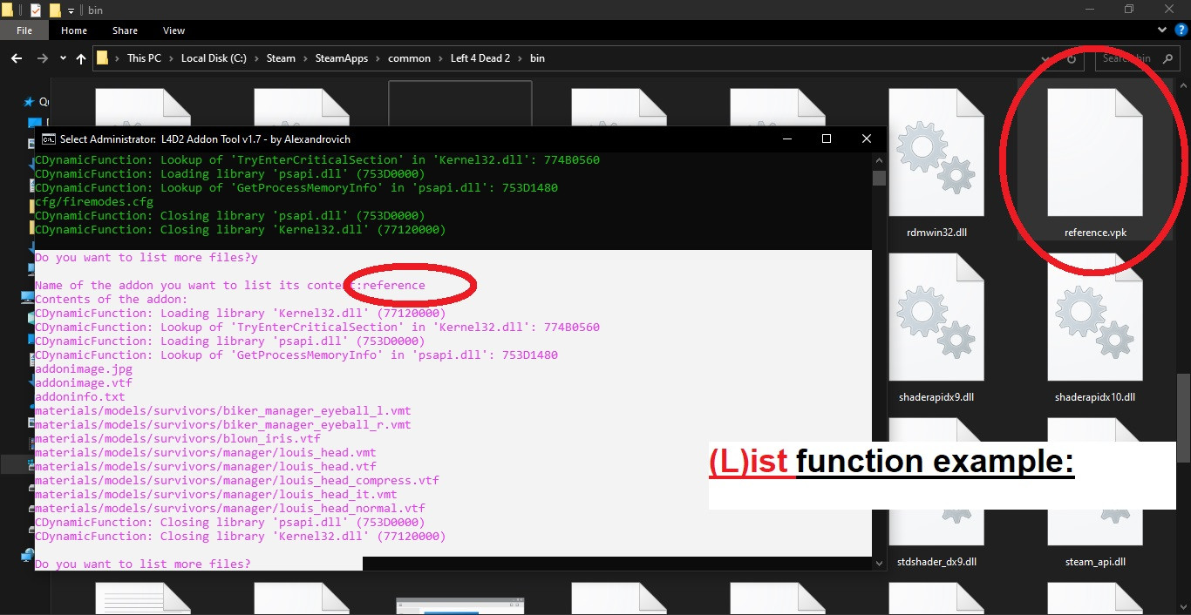Expand the chevron after Steam breadcrumb
Viewport: 1191px width, 615px height.
pos(305,58)
